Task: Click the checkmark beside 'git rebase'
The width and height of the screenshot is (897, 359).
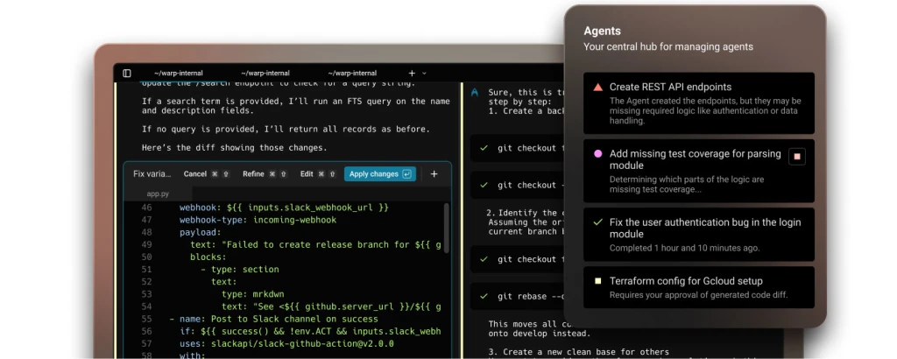Action: [x=484, y=296]
